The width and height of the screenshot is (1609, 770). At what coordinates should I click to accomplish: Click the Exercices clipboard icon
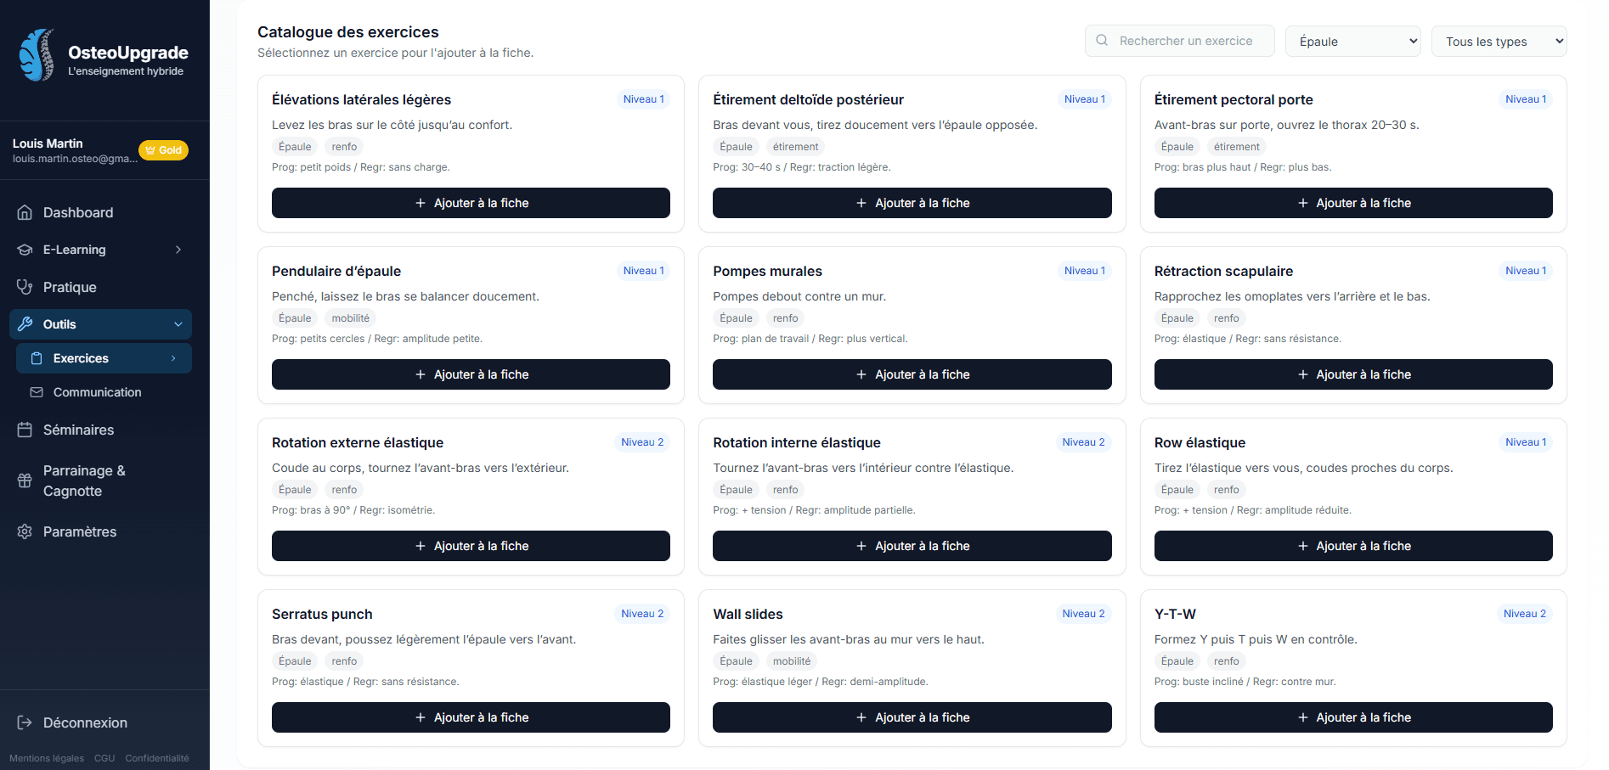(x=36, y=358)
